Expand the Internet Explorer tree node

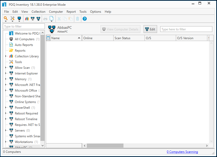coord(6,73)
